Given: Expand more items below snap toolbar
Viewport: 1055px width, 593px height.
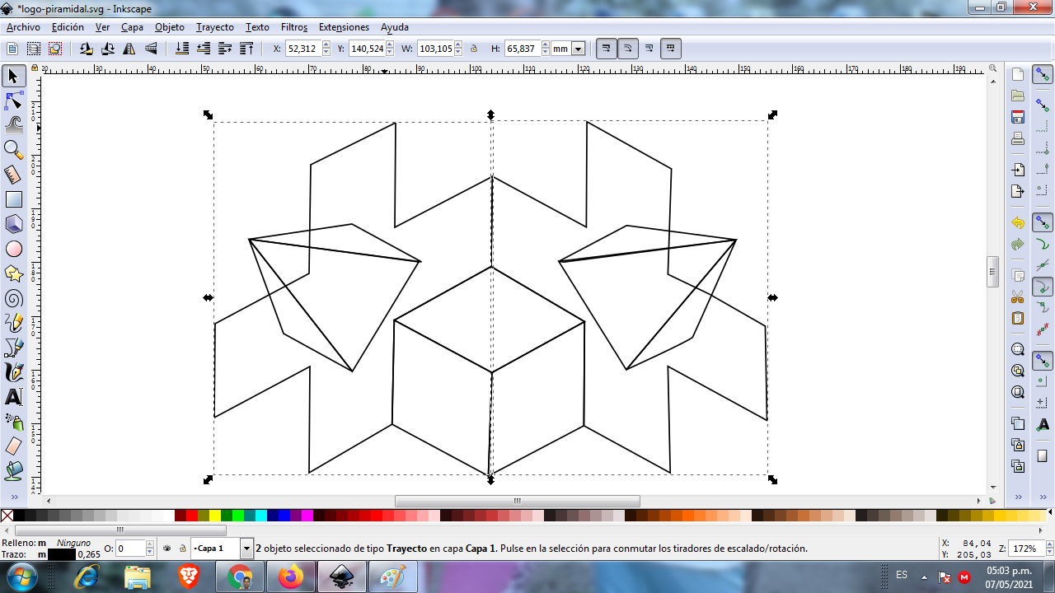Looking at the screenshot, I should [x=1043, y=497].
